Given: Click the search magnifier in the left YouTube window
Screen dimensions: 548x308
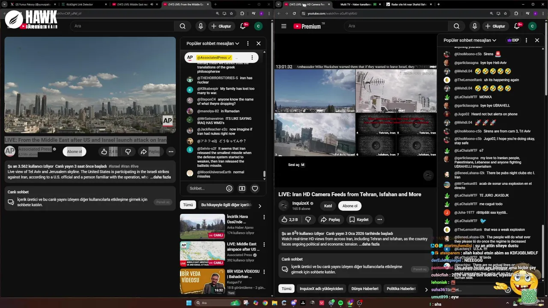Looking at the screenshot, I should [x=183, y=26].
